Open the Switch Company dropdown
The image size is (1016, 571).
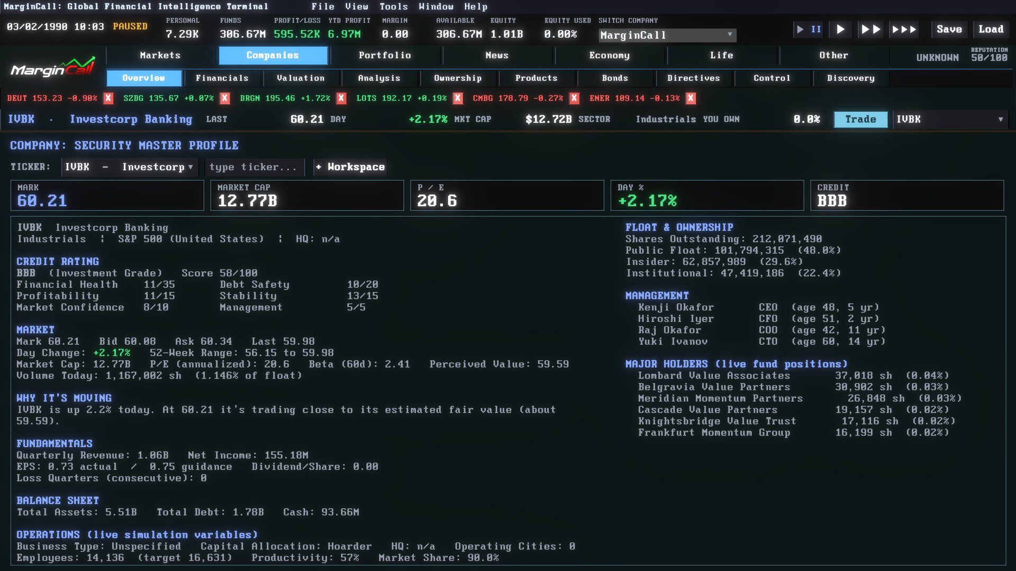click(667, 35)
